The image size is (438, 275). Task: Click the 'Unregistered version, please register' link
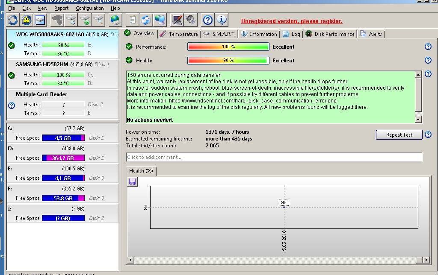[x=292, y=21]
